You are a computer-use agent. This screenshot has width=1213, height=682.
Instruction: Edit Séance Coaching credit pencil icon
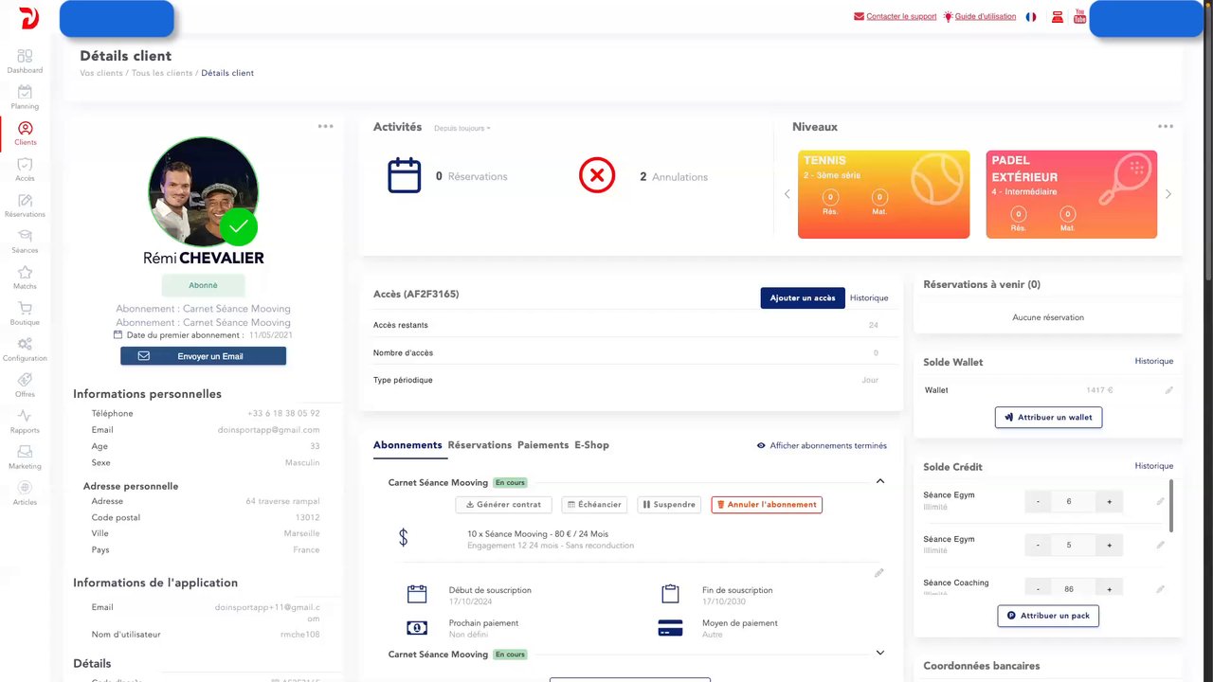1160,589
